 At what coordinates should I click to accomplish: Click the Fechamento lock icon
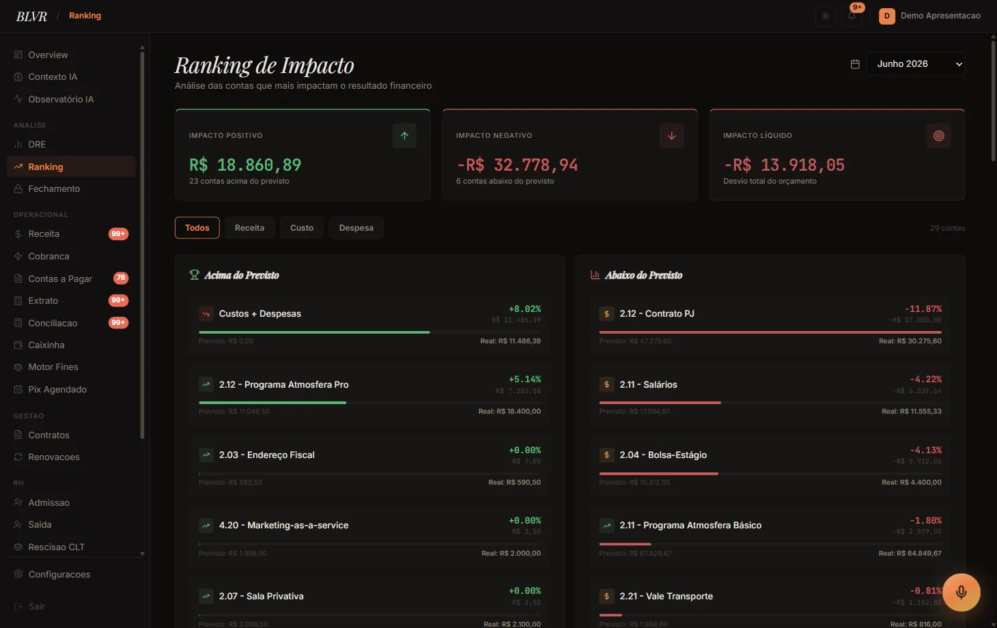click(x=18, y=189)
